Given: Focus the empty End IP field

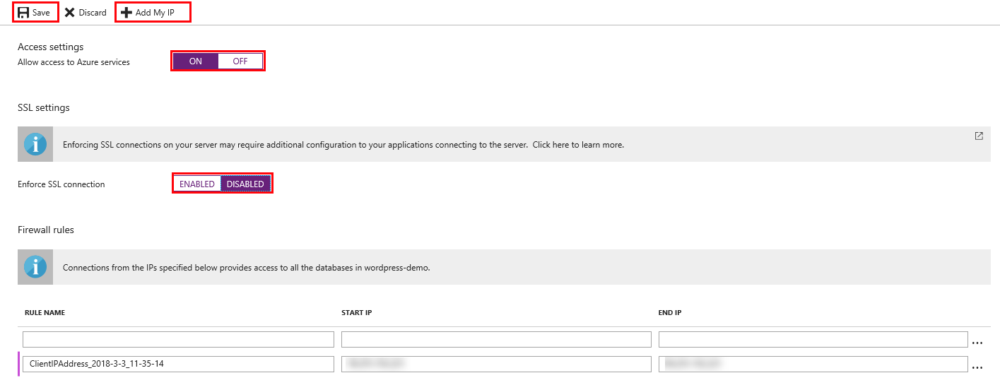Looking at the screenshot, I should click(813, 340).
